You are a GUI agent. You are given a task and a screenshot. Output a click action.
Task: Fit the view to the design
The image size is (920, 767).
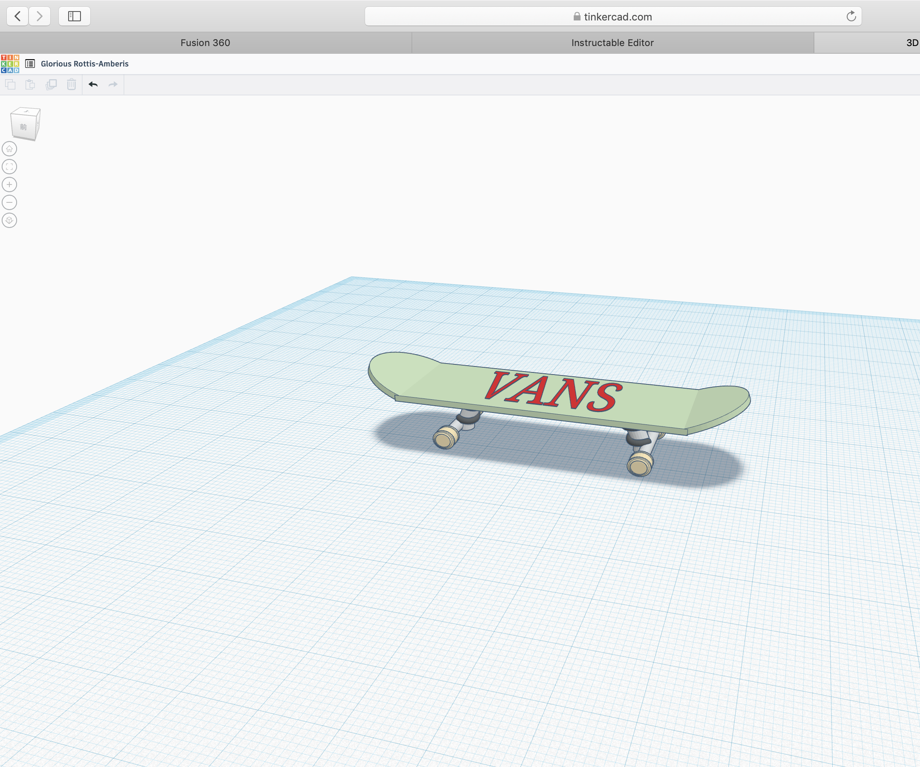click(x=9, y=167)
